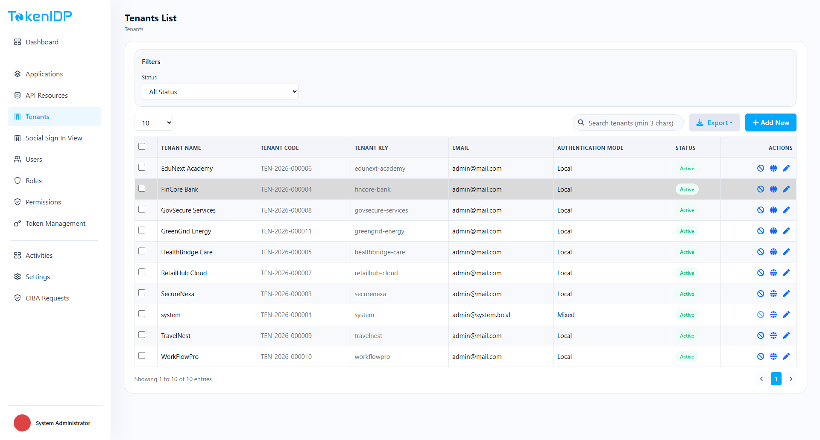
Task: Click the globe icon for FinCore Bank
Action: (773, 189)
